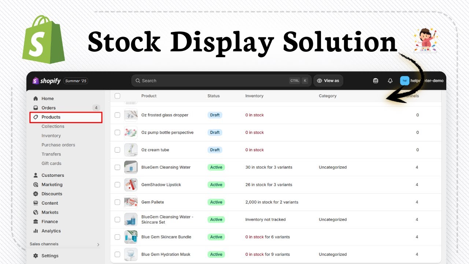Check the Blue Gem Hydration Mask row

[x=117, y=254]
